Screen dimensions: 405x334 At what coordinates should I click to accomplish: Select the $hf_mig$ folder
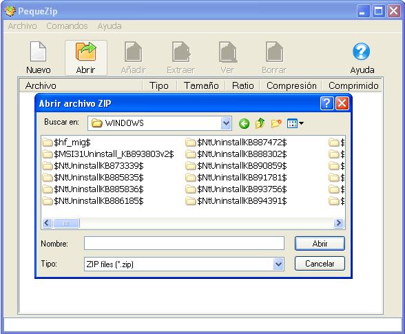point(66,143)
